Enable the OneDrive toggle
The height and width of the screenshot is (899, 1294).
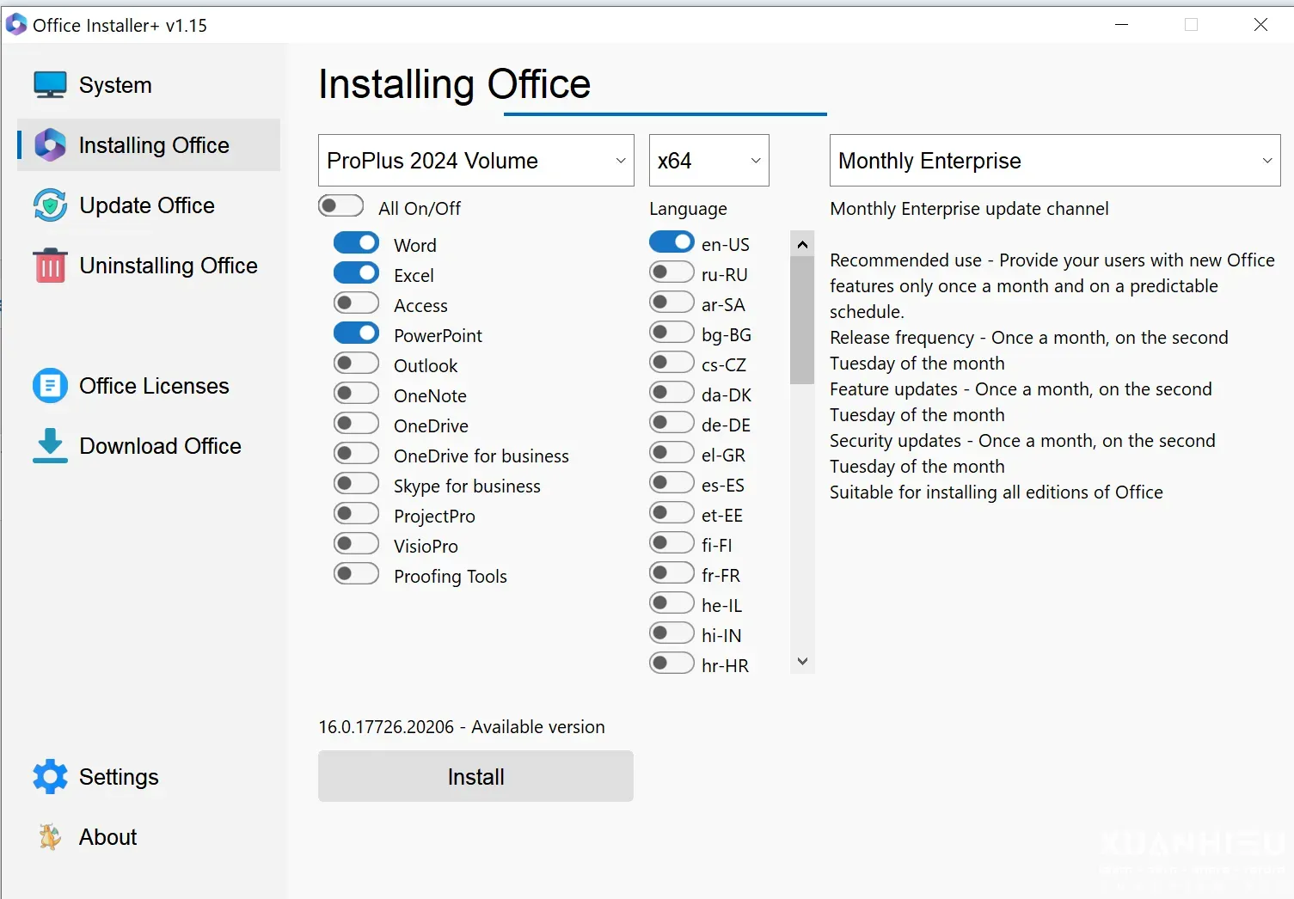click(356, 424)
